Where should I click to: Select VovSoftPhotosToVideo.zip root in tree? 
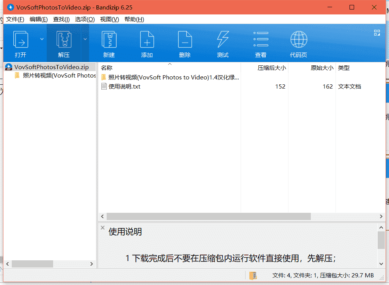pyautogui.click(x=51, y=67)
